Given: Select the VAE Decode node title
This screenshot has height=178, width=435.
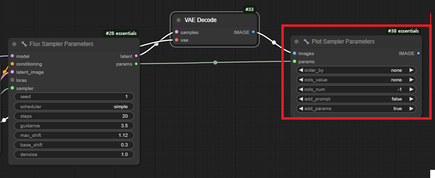Looking at the screenshot, I should click(201, 20).
